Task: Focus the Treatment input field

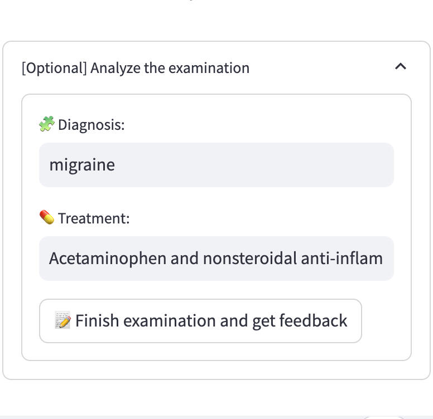Action: coord(216,259)
